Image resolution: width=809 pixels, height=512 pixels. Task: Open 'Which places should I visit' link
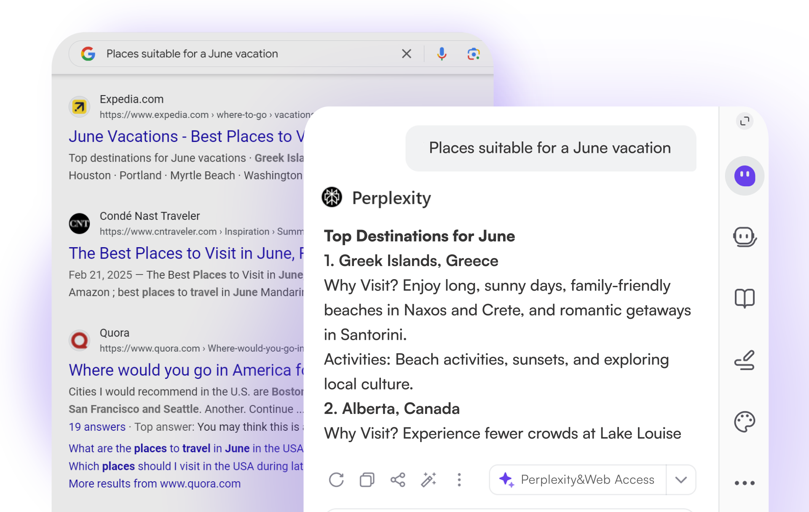[x=186, y=466]
